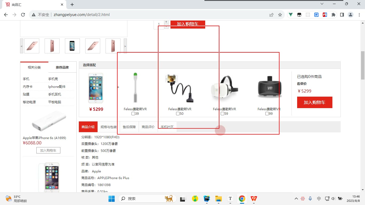Check the 50 yuan phone holder checkbox
365x205 pixels.
(x=178, y=114)
